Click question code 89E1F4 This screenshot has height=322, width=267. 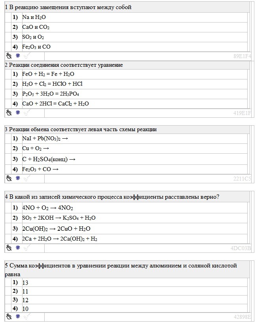pyautogui.click(x=242, y=56)
